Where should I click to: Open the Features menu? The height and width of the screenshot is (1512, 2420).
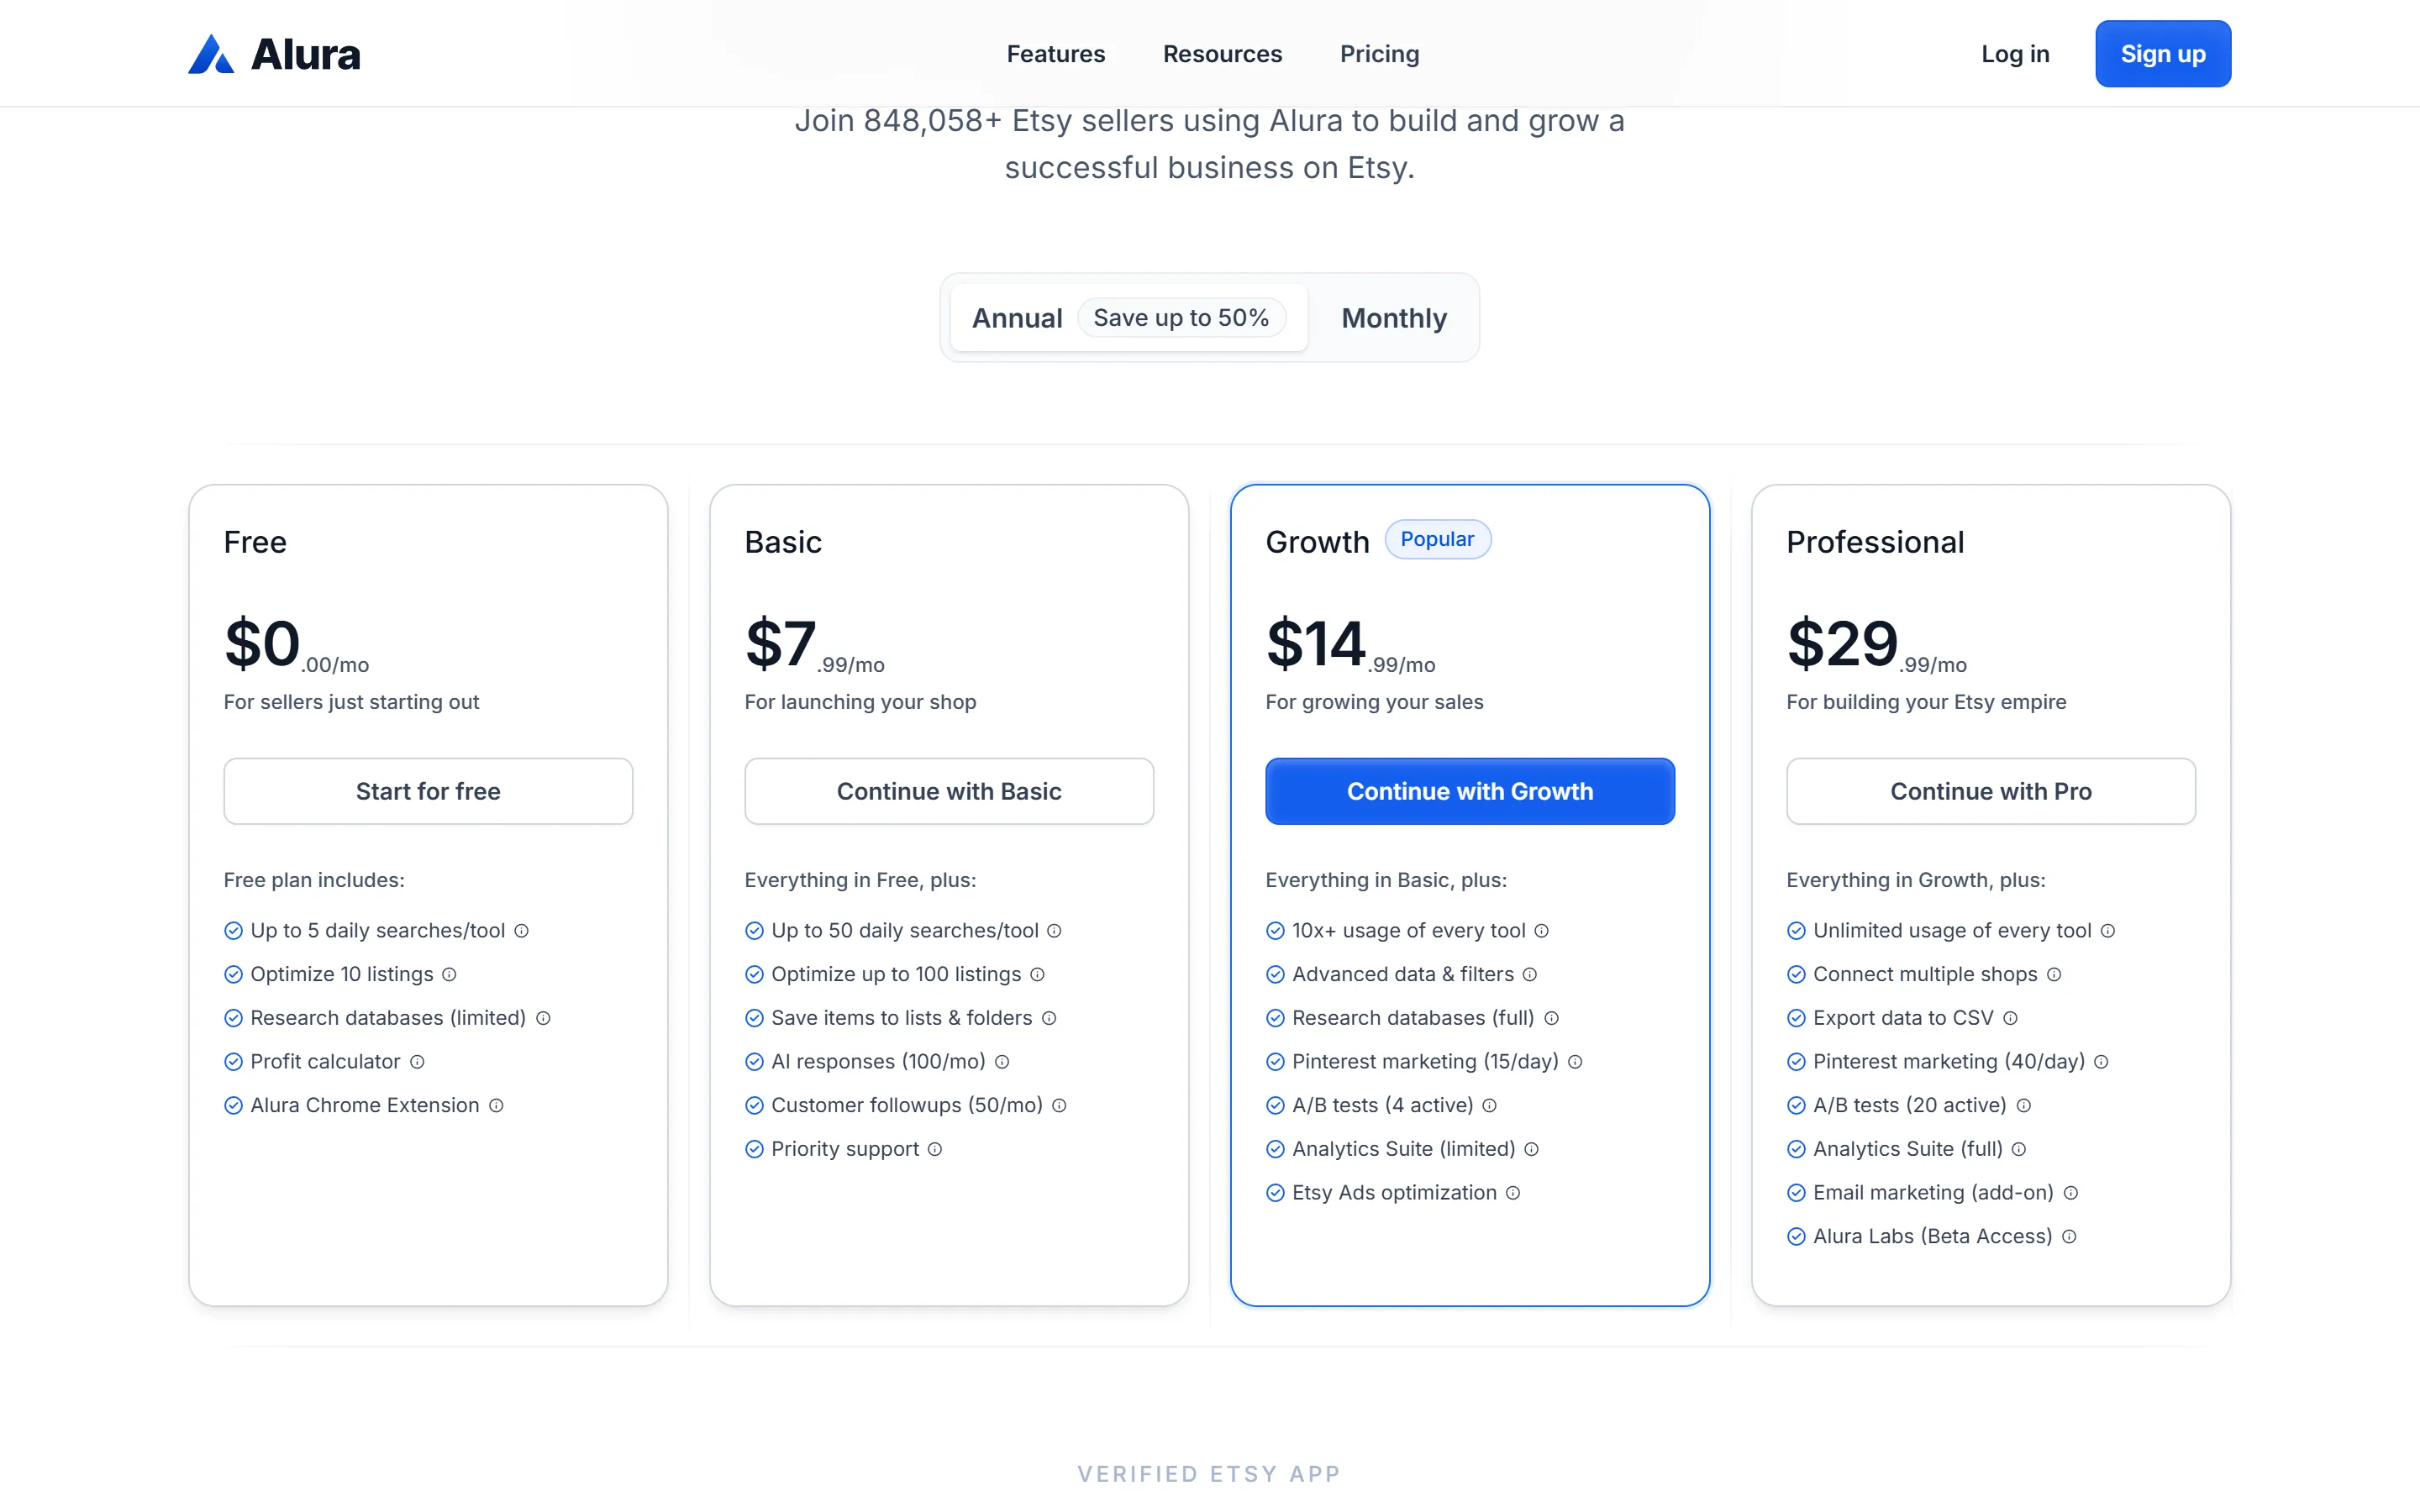1056,54
